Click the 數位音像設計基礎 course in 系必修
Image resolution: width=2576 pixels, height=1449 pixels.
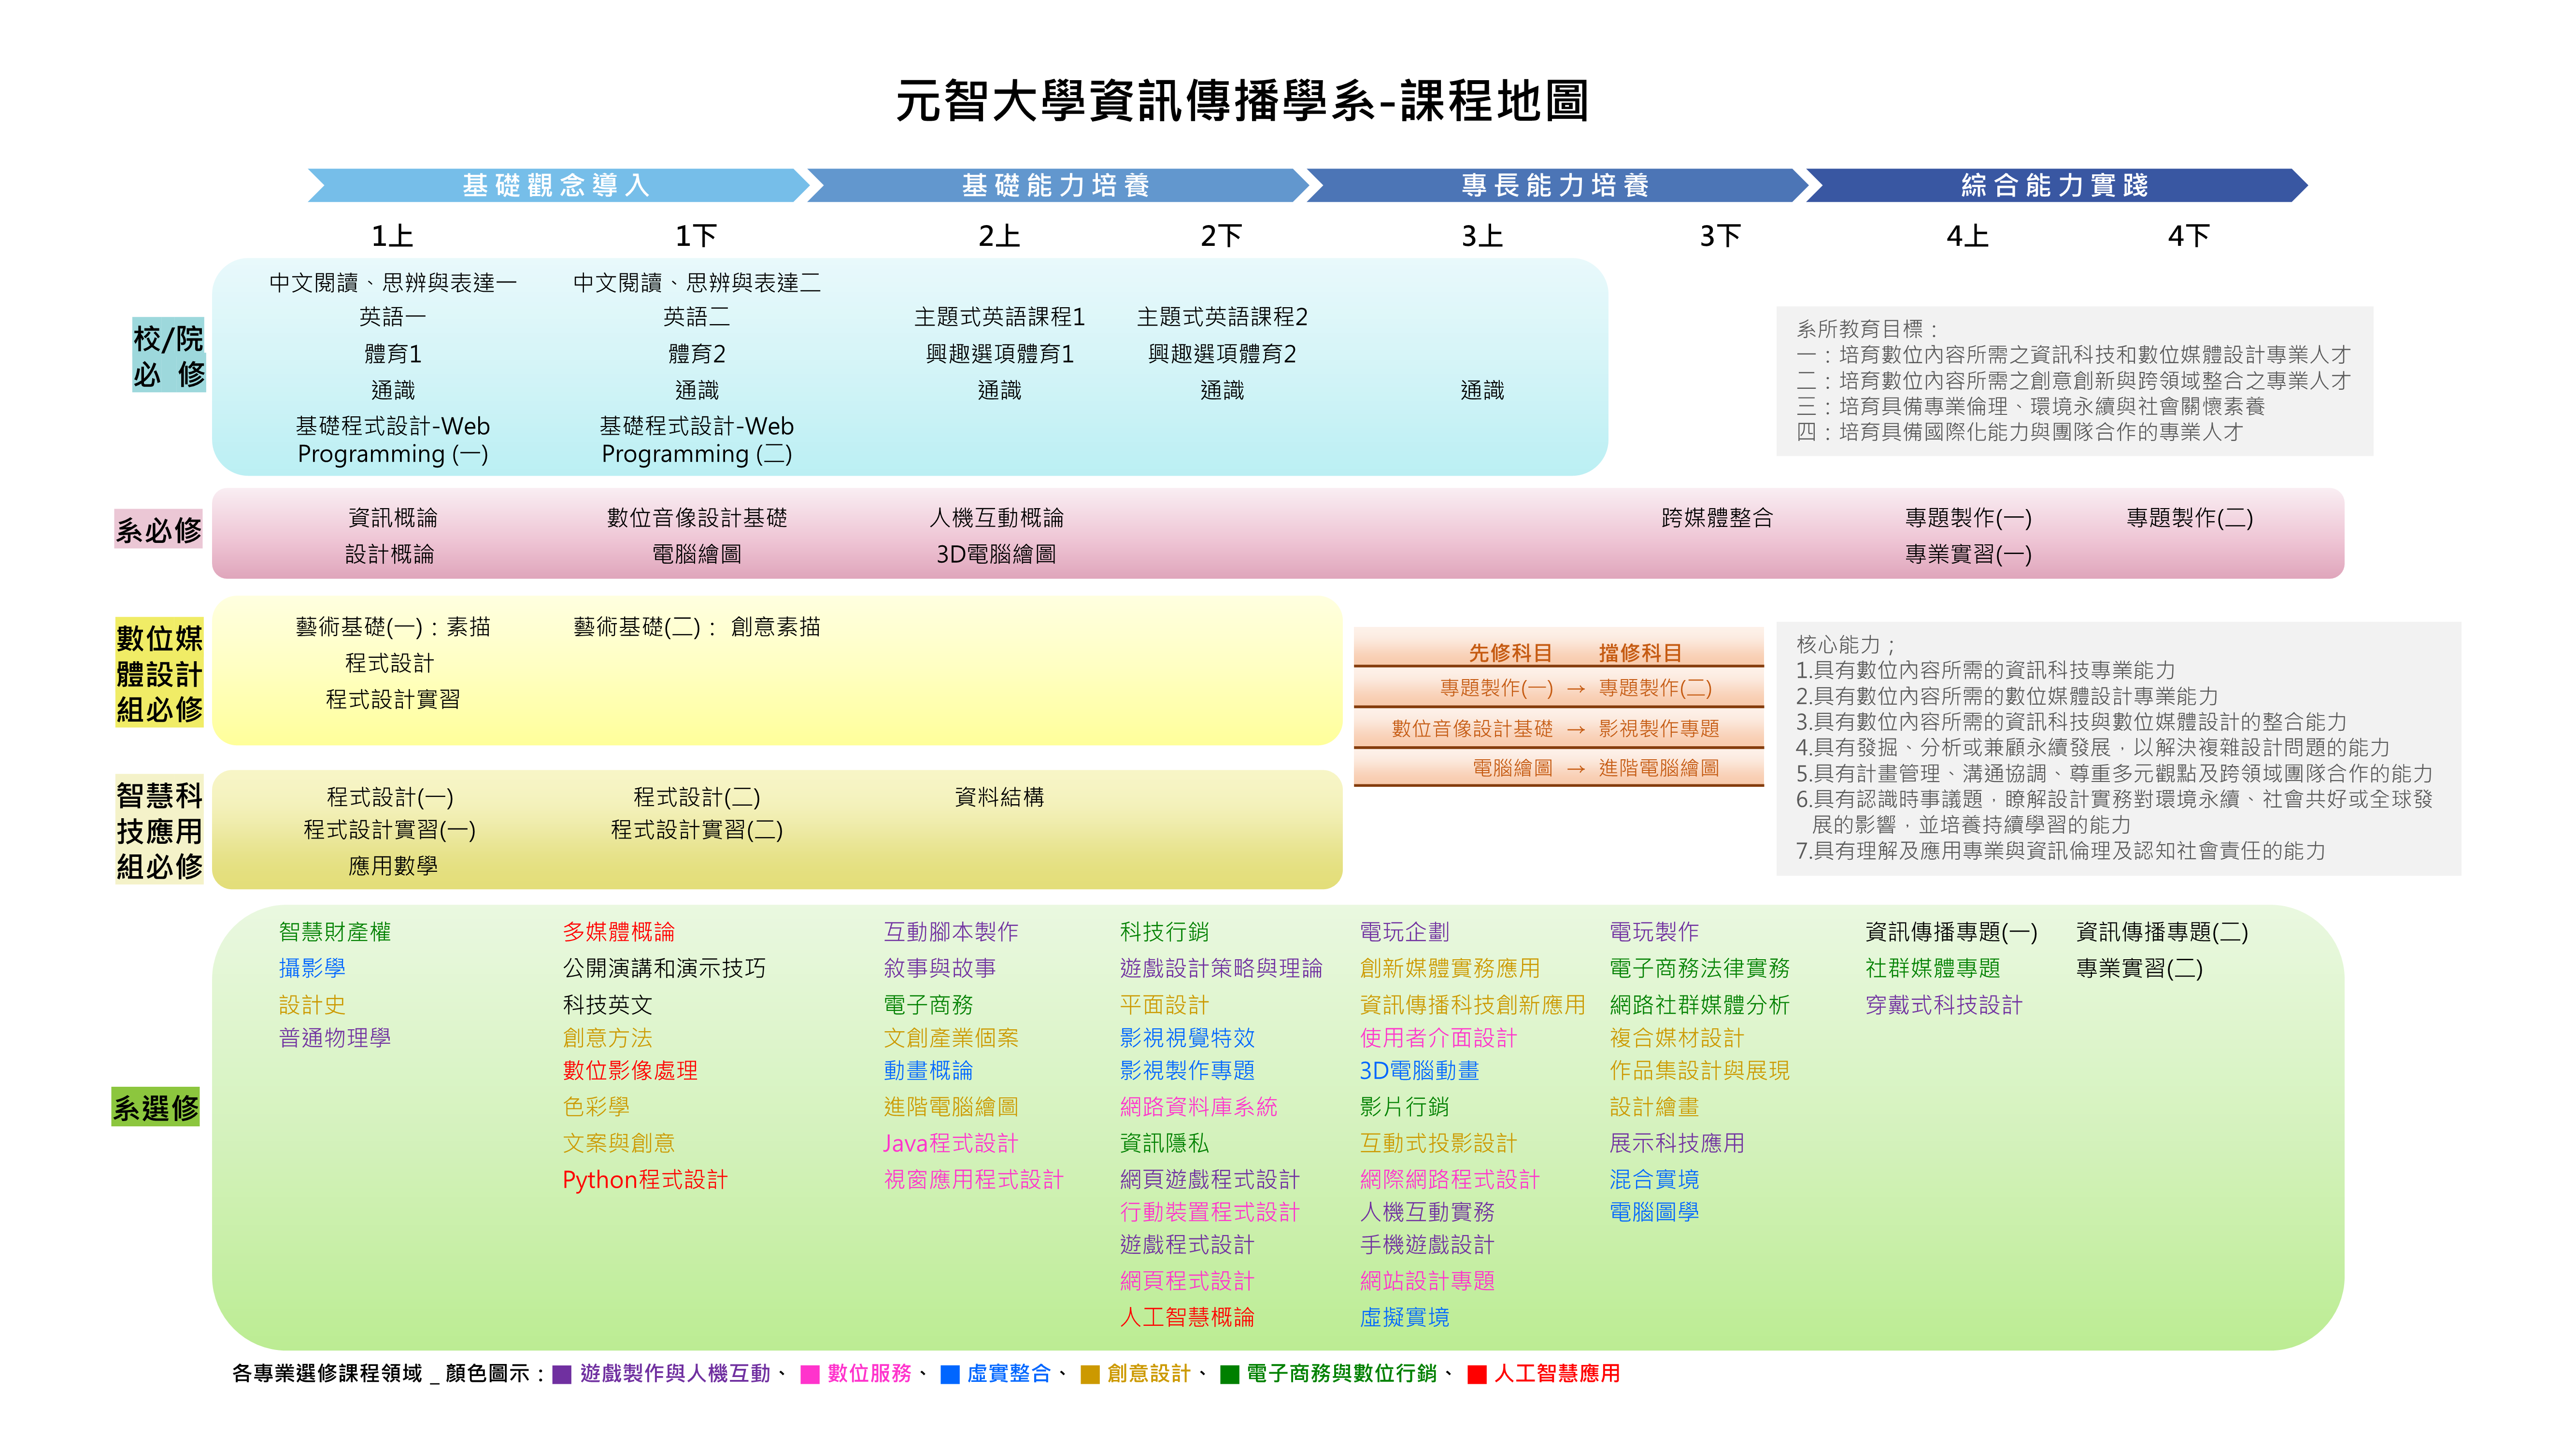[x=697, y=518]
